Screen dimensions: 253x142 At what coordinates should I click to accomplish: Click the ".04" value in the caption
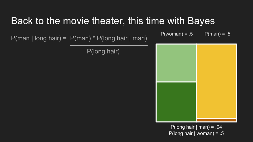coord(218,127)
